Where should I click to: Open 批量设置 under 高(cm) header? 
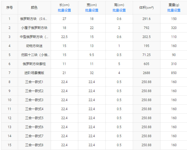119,10
